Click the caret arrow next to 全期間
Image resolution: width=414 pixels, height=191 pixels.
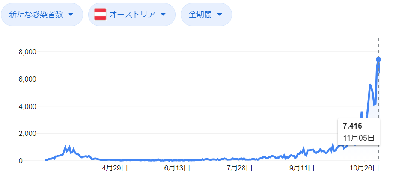220,15
